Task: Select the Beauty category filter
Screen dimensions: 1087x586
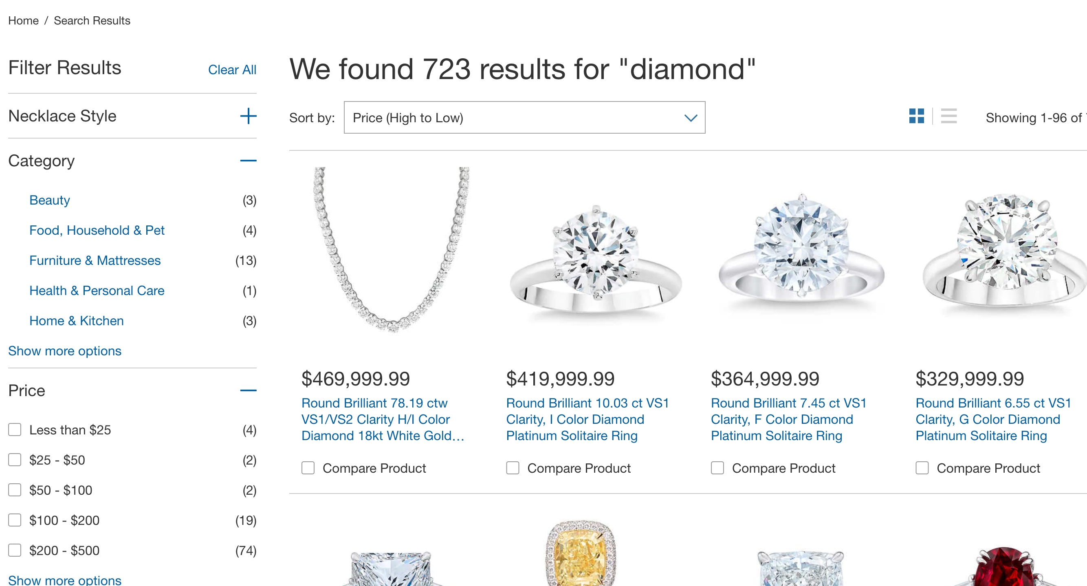Action: coord(49,200)
